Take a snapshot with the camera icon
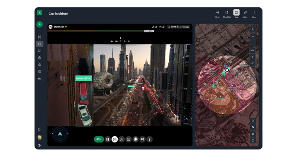The height and width of the screenshot is (164, 297). pyautogui.click(x=128, y=139)
